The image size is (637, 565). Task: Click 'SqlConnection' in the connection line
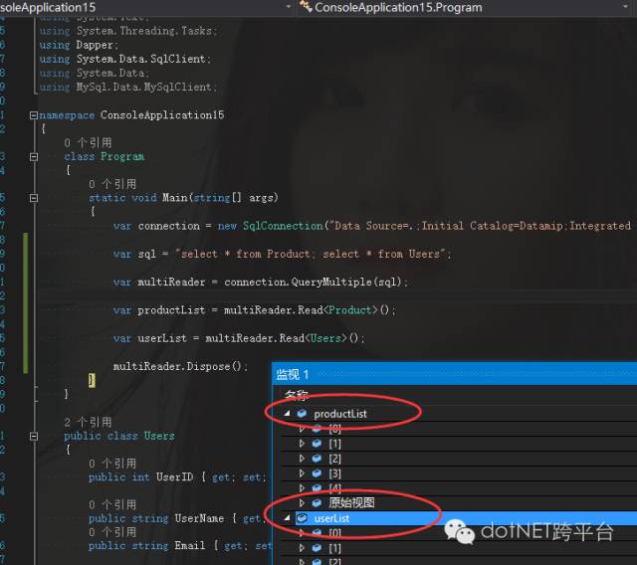(283, 226)
